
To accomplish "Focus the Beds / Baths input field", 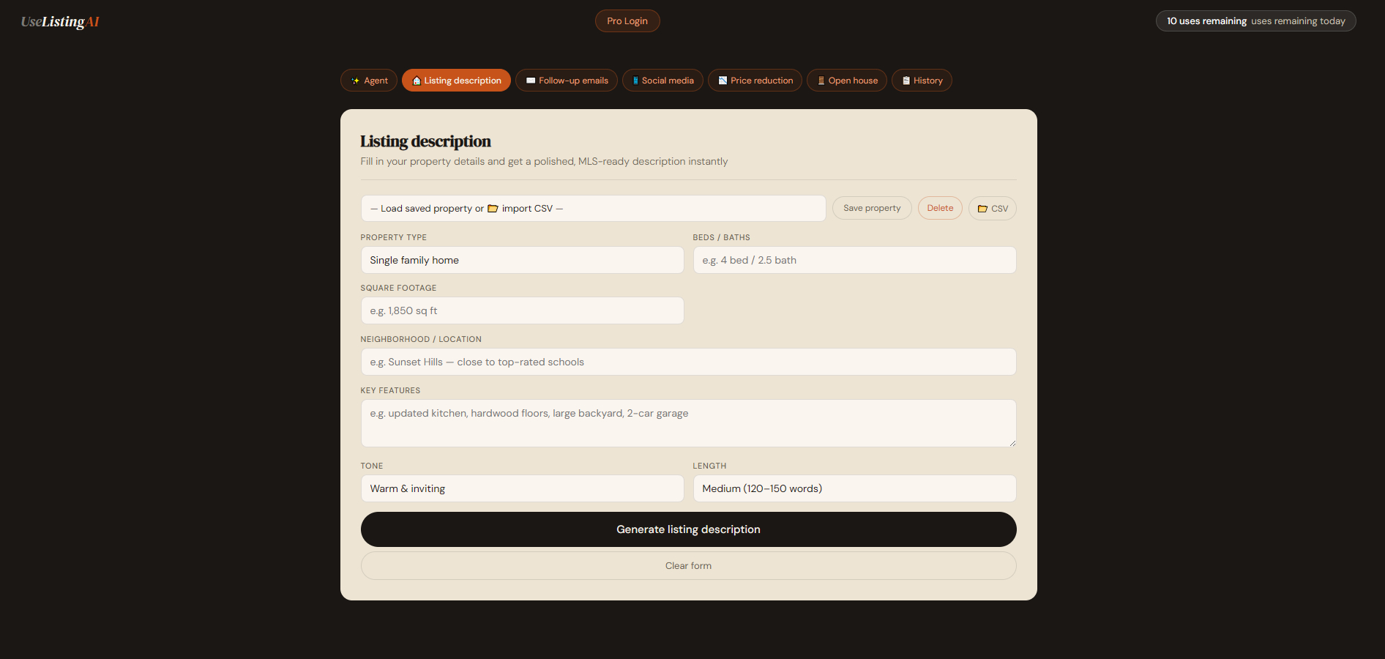I will click(854, 260).
